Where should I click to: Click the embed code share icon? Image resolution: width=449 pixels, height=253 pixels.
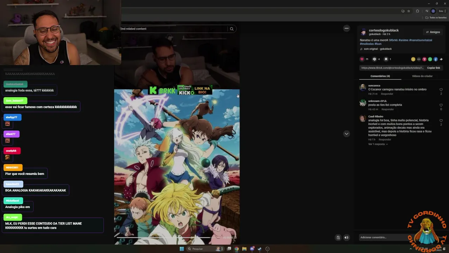419,59
